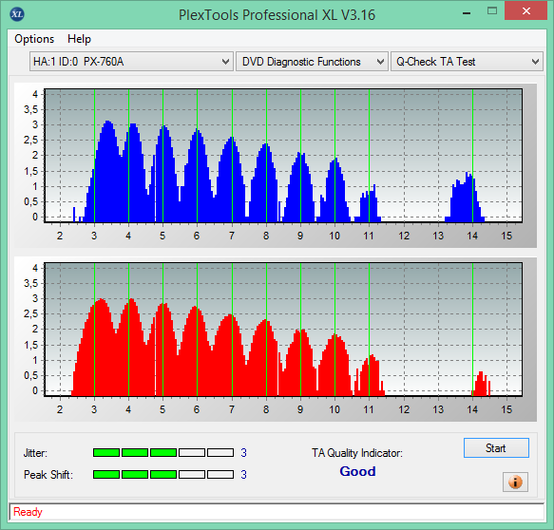Click the PlexTools Professional XL V3.16 title
554x530 pixels.
277,15
